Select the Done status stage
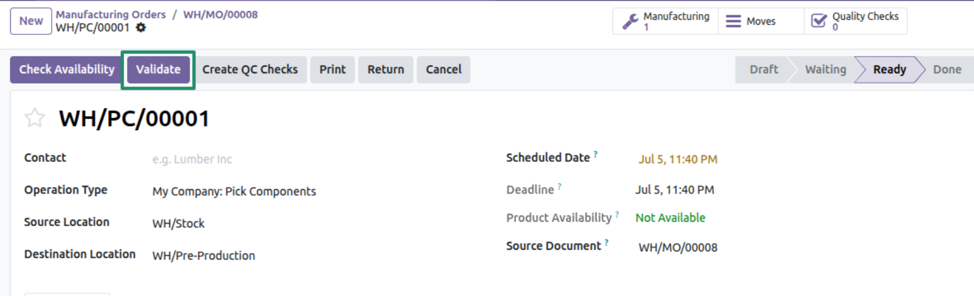Viewport: 974px width, 296px height. pos(947,70)
